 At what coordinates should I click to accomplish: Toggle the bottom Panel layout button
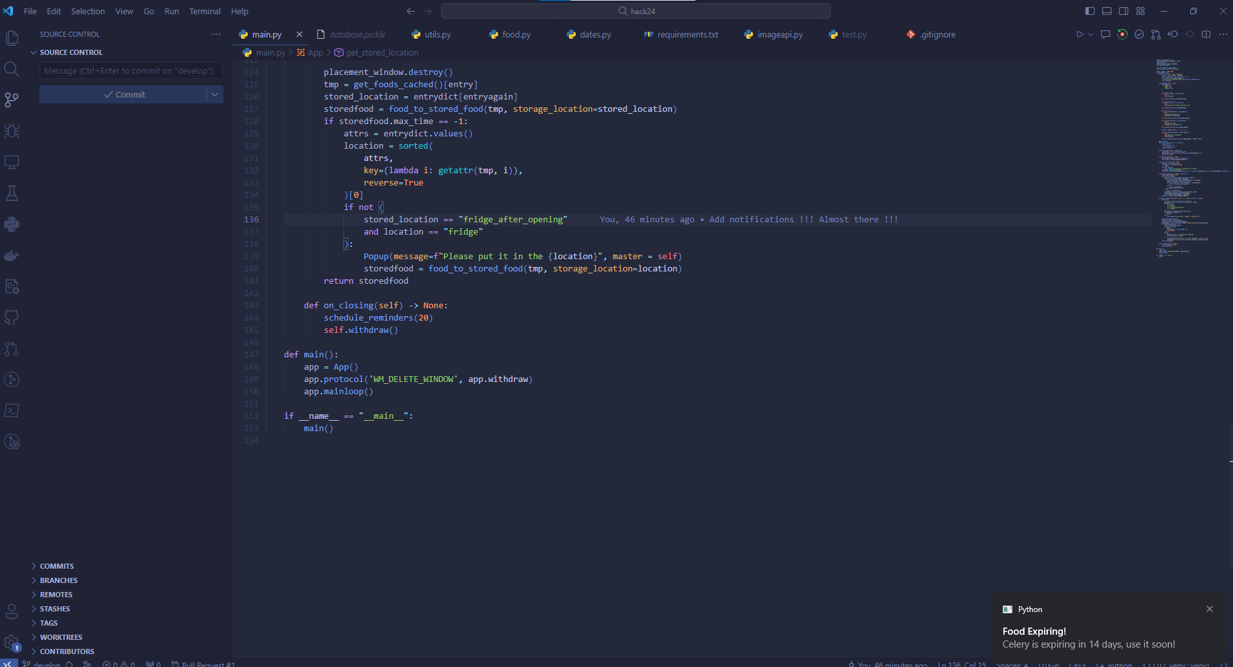(x=1107, y=11)
